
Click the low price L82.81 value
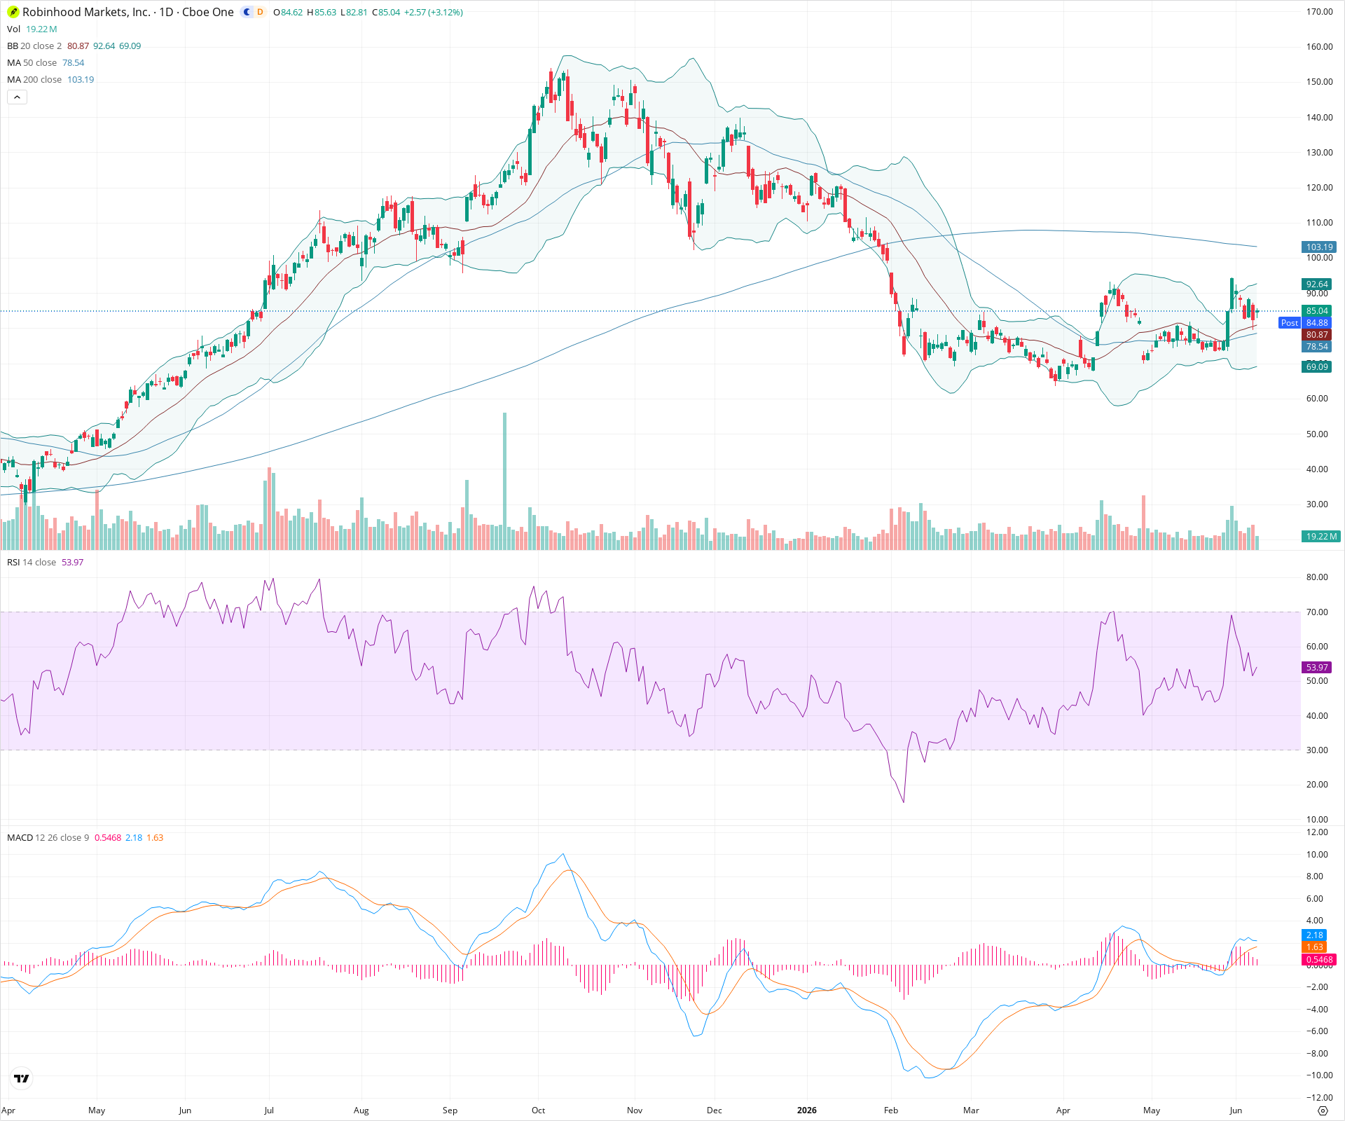(x=354, y=12)
